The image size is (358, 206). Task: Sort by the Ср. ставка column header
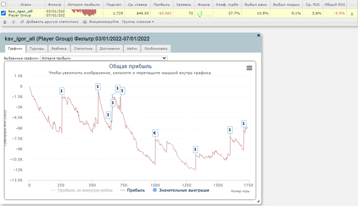[x=137, y=4]
